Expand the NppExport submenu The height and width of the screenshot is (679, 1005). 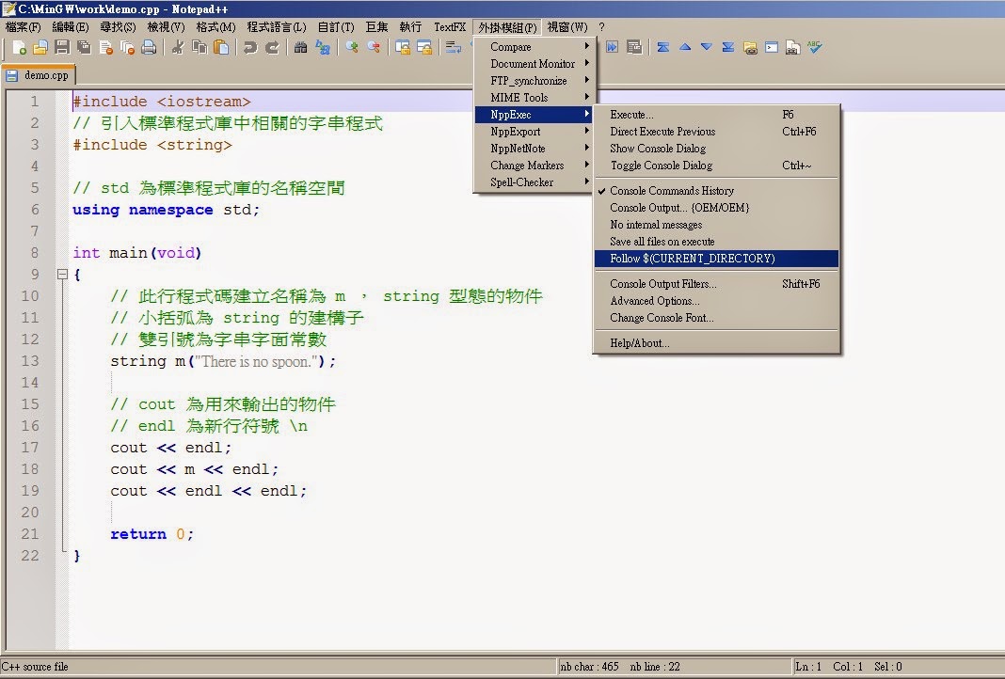coord(533,132)
